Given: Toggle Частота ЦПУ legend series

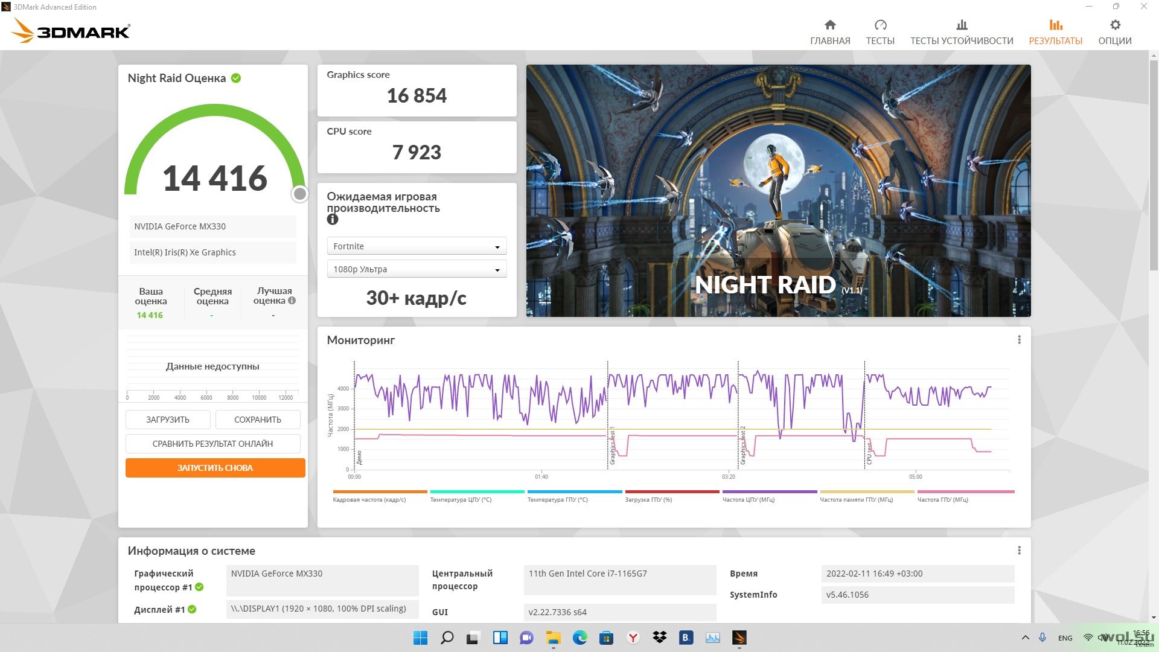Looking at the screenshot, I should pos(770,496).
